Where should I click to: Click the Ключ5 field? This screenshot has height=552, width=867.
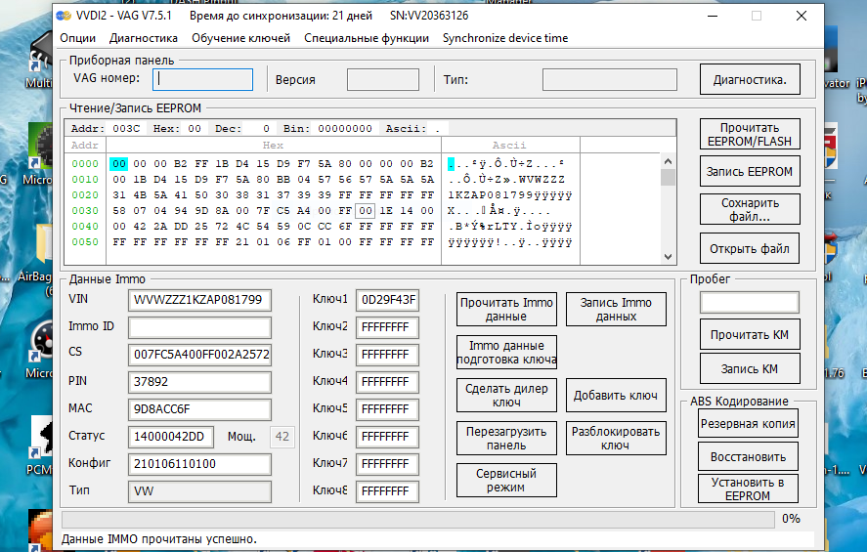coord(387,409)
